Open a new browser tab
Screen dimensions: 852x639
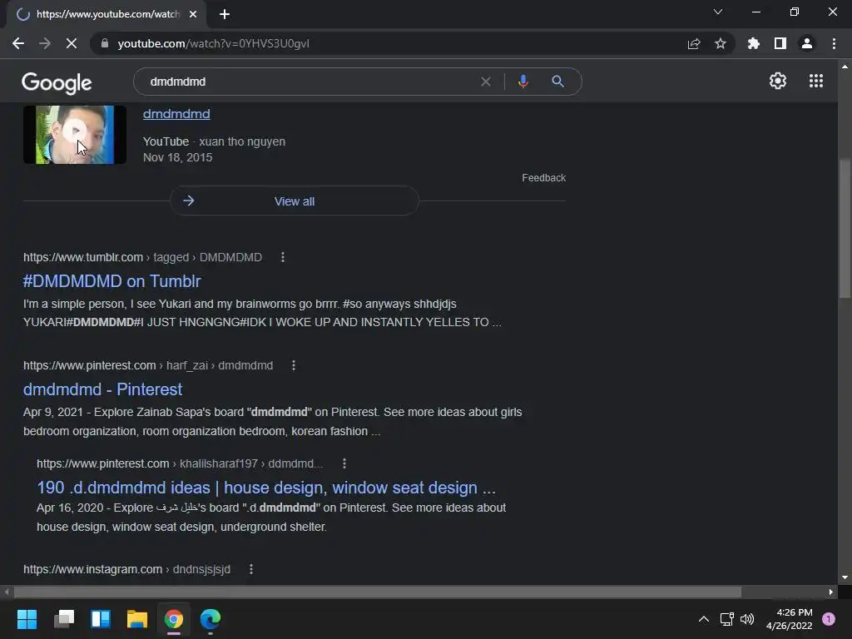tap(225, 14)
